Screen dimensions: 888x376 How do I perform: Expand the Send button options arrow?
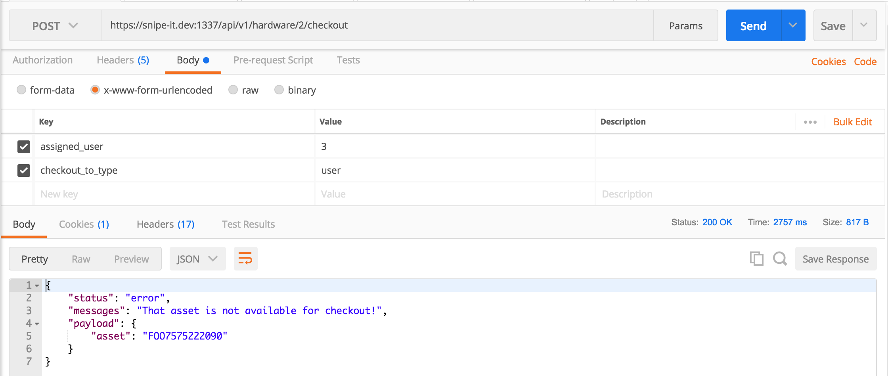click(792, 25)
